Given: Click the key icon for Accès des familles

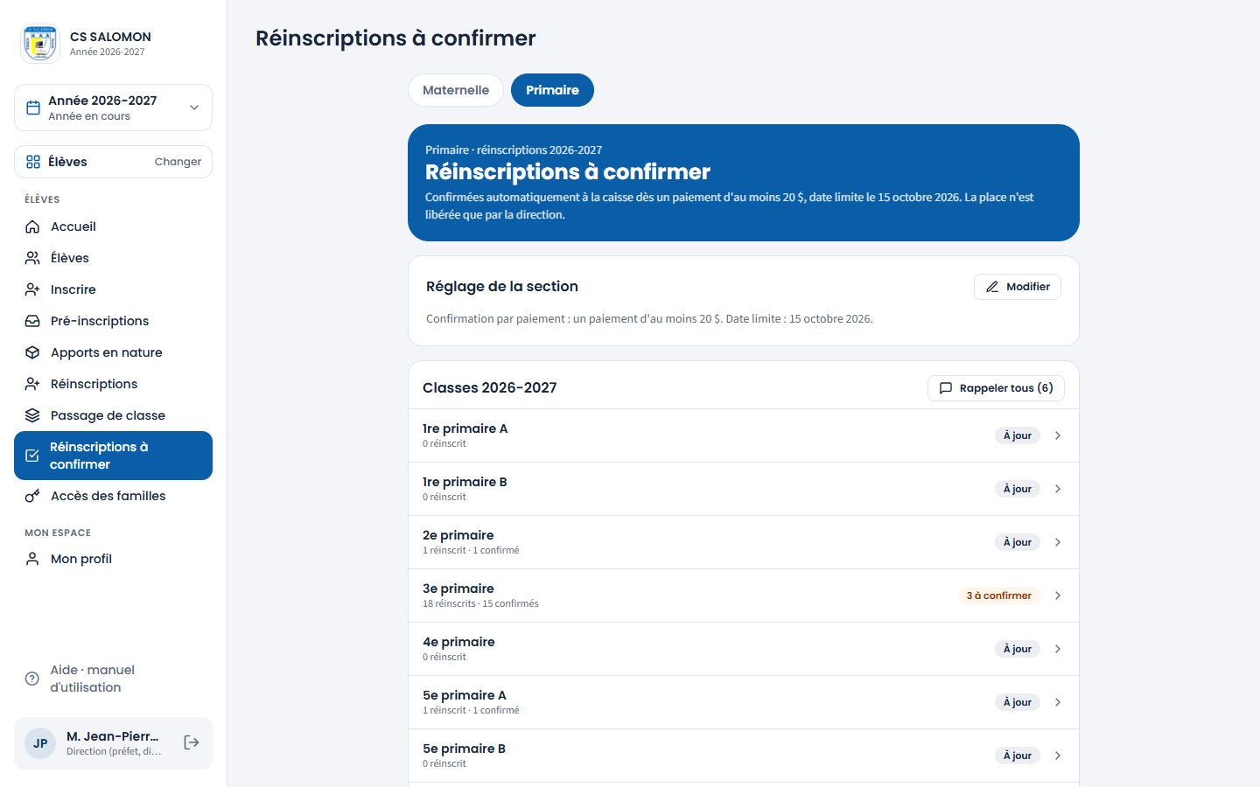Looking at the screenshot, I should (32, 496).
